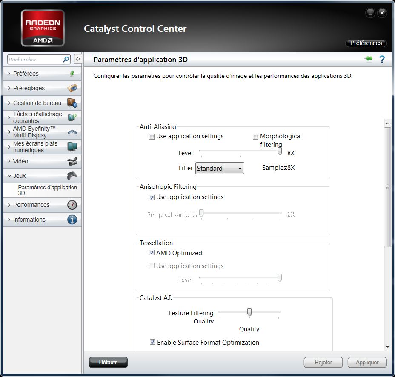Viewport: 395px width, 377px height.
Task: Click the vertical scrollbar thumb
Action: (387, 187)
